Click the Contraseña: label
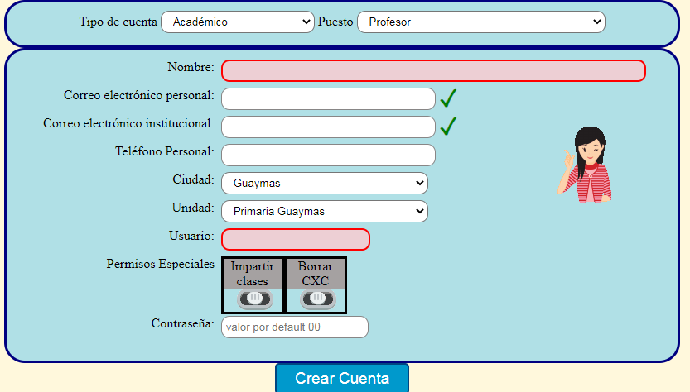This screenshot has width=690, height=392. coord(182,323)
